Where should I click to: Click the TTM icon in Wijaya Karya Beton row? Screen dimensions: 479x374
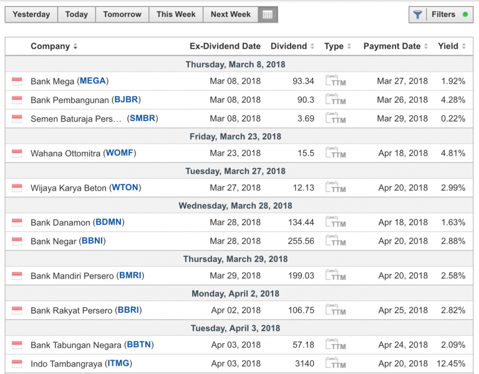[336, 188]
